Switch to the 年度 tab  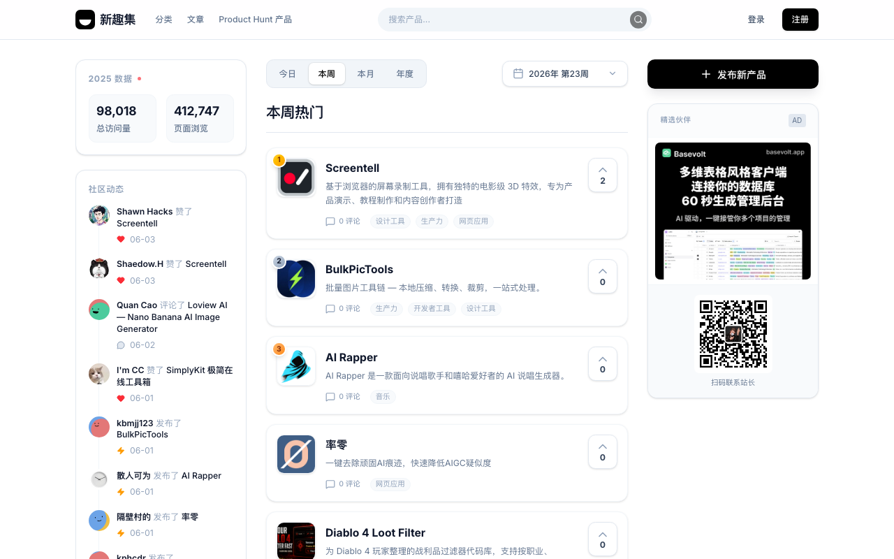tap(405, 74)
